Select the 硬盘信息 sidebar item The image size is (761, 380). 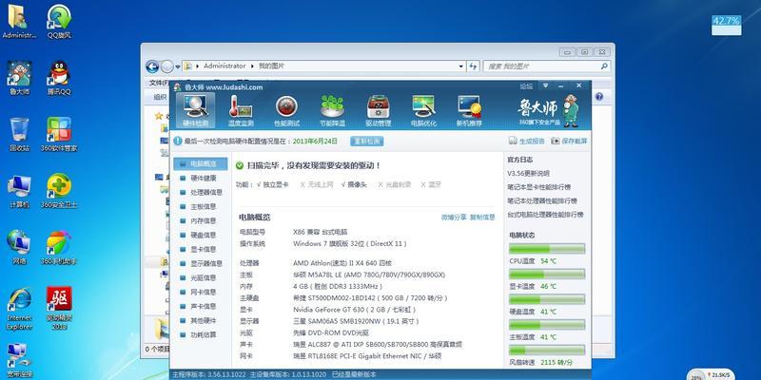pyautogui.click(x=201, y=235)
